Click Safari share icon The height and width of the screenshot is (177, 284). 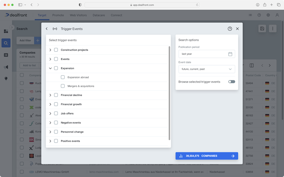(265, 5)
